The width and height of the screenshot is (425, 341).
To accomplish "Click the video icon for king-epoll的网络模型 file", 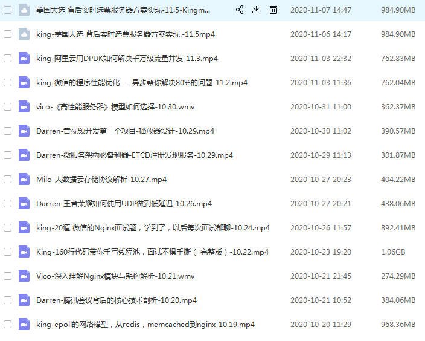I will [x=24, y=324].
